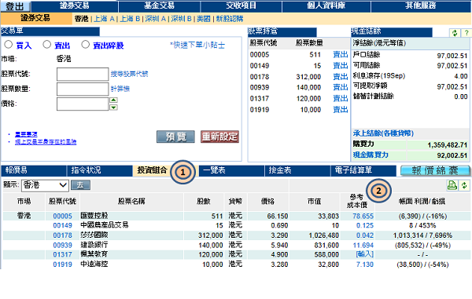The height and width of the screenshot is (299, 472).
Task: Select the 香港 market sub-menu
Action: (x=81, y=19)
